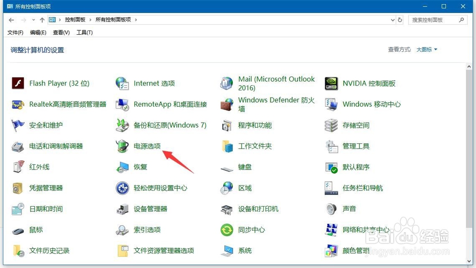Open the 管理工具 gear icon
Screen dimensions: 476x268
(x=331, y=146)
